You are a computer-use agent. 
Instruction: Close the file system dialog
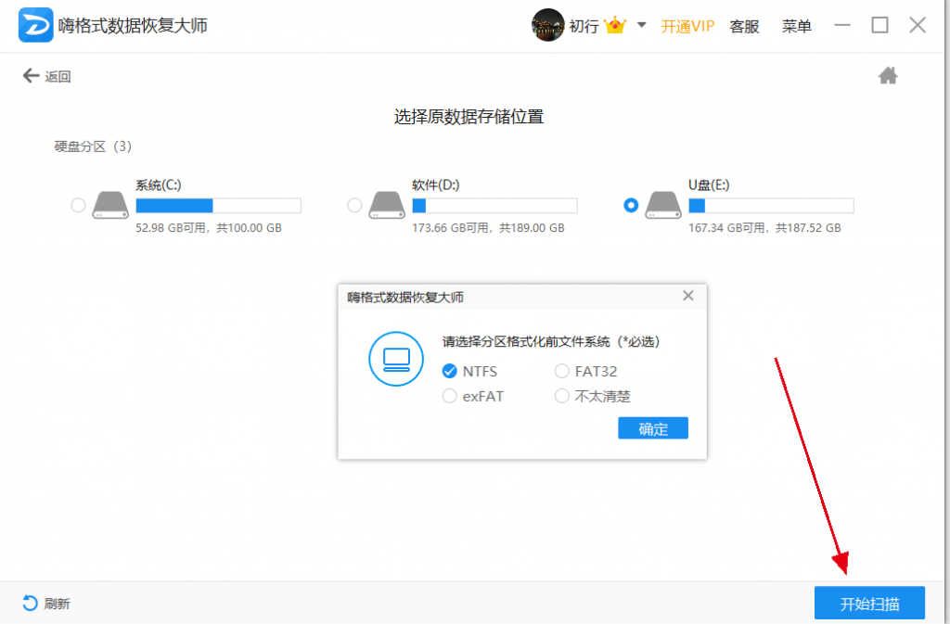pyautogui.click(x=688, y=296)
